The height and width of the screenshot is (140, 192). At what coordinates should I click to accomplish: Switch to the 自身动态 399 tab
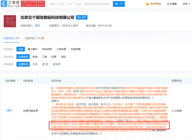pos(12,38)
